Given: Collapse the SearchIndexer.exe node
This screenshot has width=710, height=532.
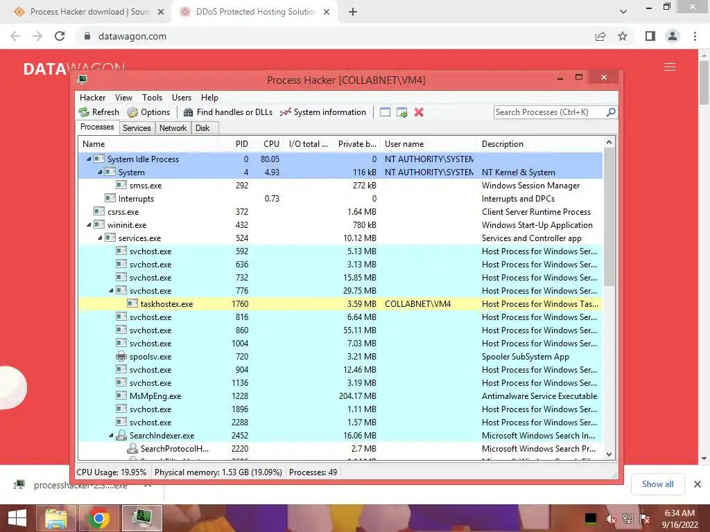Looking at the screenshot, I should tap(111, 436).
